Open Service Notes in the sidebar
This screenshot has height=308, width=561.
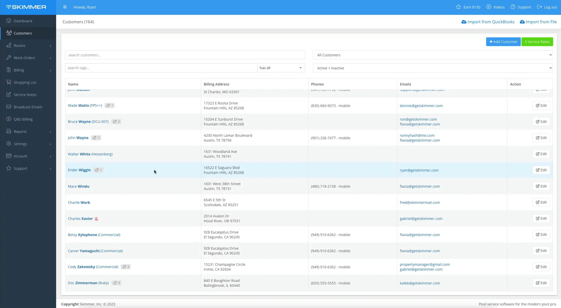pos(28,95)
